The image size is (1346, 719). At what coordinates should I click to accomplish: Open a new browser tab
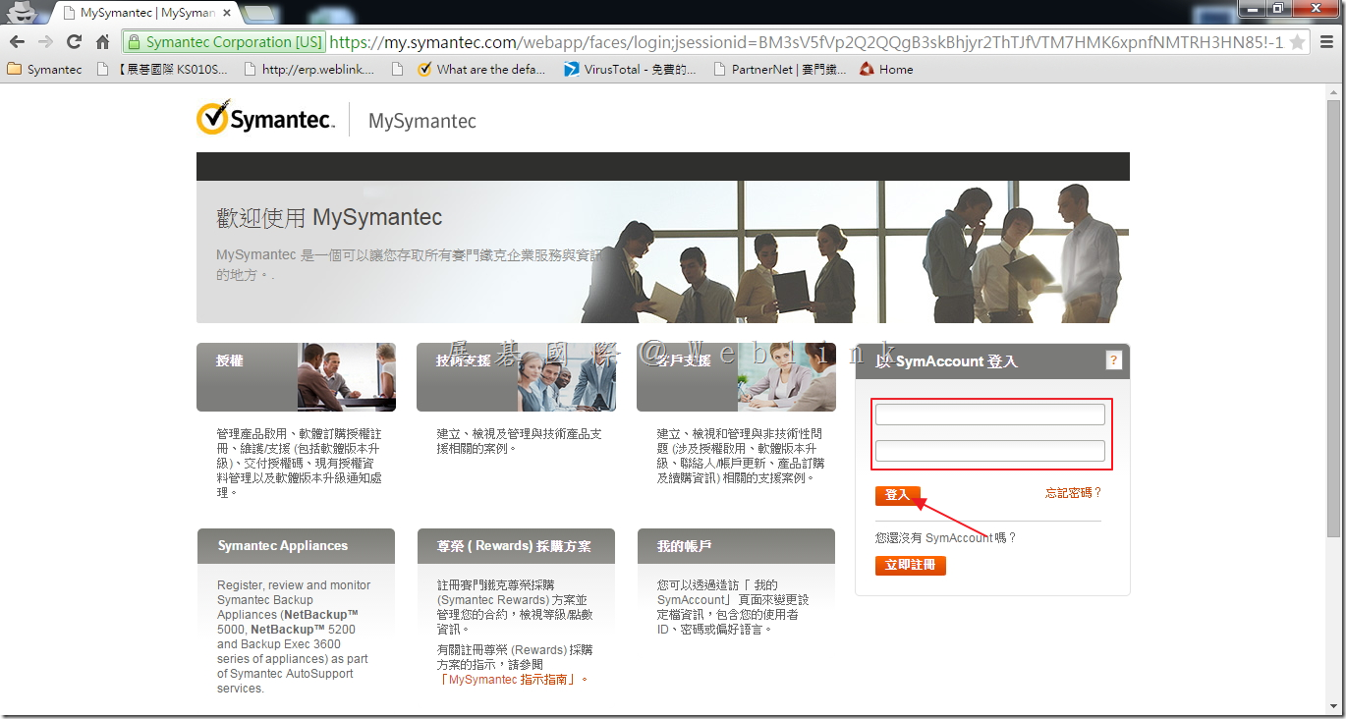(x=258, y=13)
